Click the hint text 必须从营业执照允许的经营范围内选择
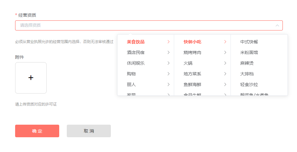The width and height of the screenshot is (297, 152). (47, 42)
